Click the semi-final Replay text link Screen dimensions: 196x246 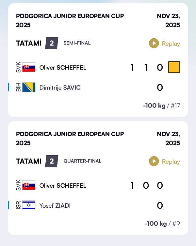(171, 44)
